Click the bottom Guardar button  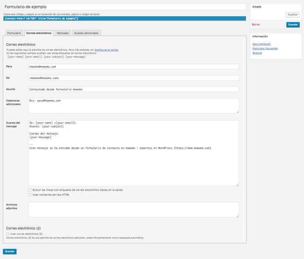tap(10, 252)
